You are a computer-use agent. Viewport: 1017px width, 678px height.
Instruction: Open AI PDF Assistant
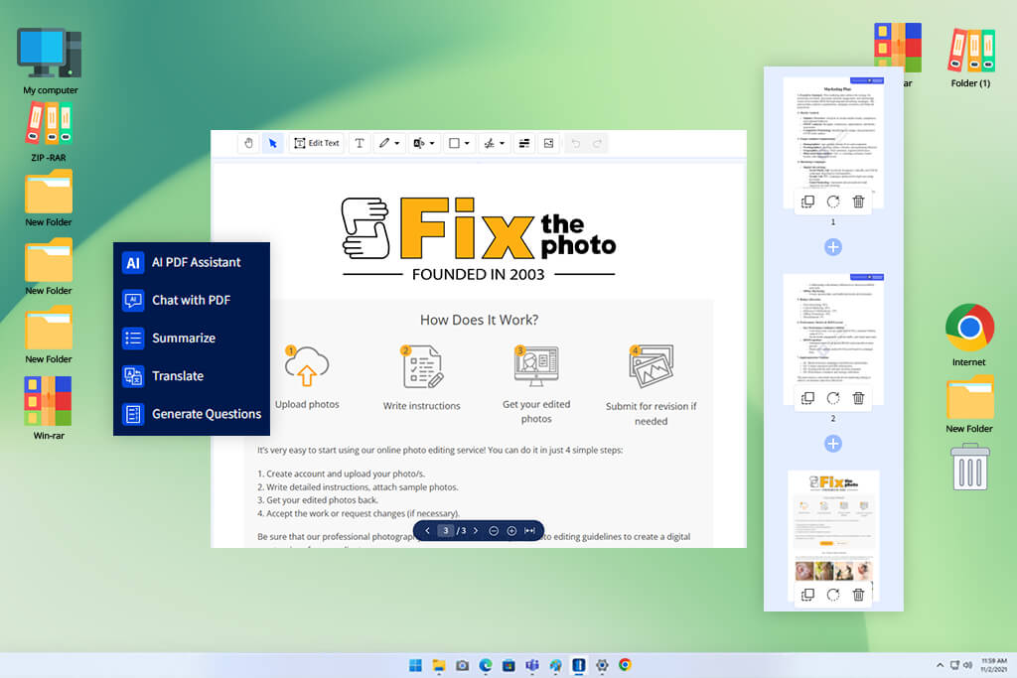click(x=192, y=262)
